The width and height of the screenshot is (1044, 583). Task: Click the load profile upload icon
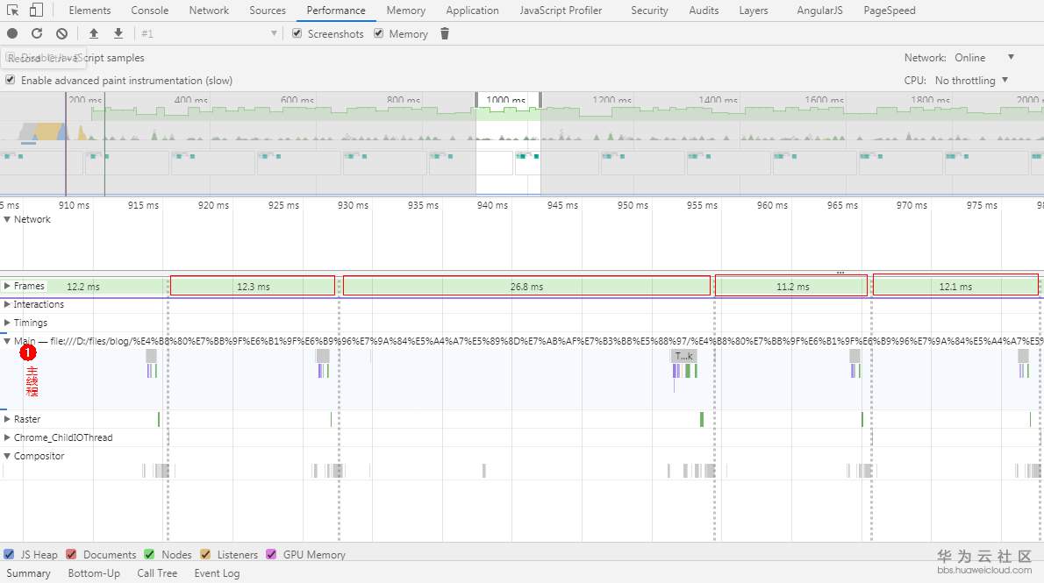coord(94,33)
